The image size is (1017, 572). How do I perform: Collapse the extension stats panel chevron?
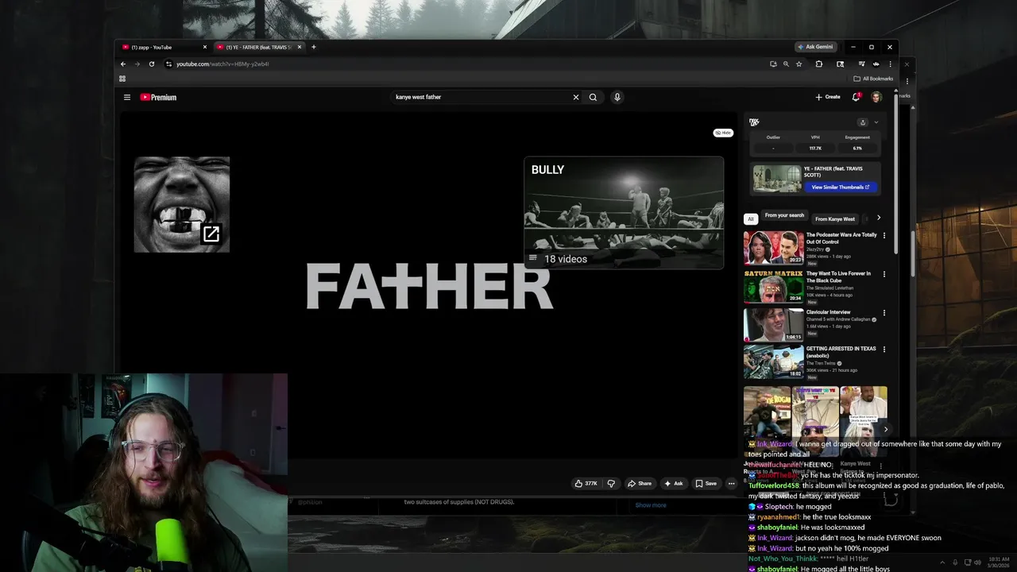(876, 122)
